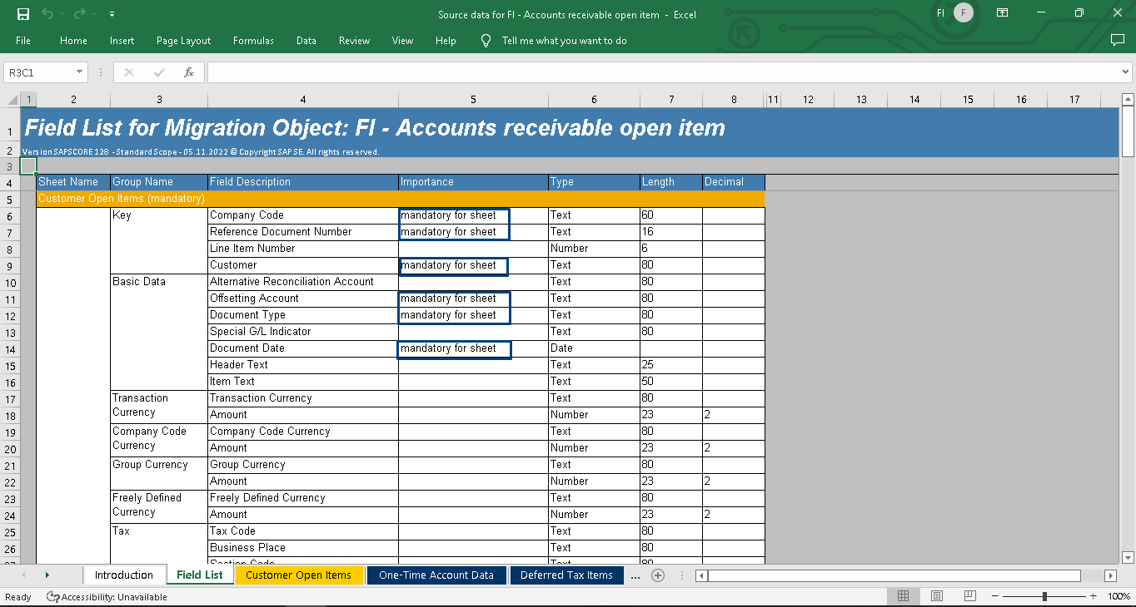Redo the previous action
The height and width of the screenshot is (607, 1136).
80,14
